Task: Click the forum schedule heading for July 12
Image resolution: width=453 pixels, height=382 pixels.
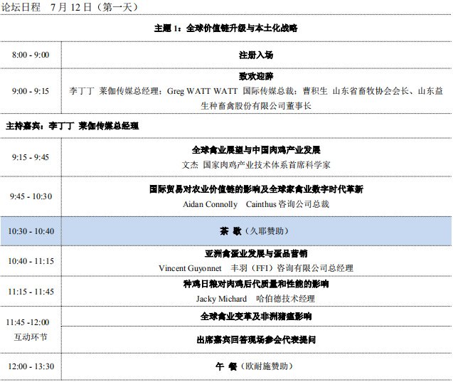Action: click(x=70, y=8)
